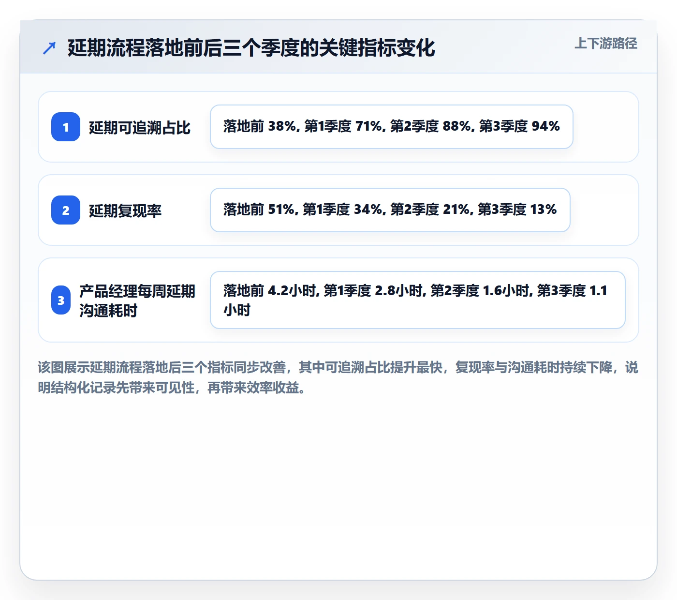Select the values box starting 落地前 38%

392,127
